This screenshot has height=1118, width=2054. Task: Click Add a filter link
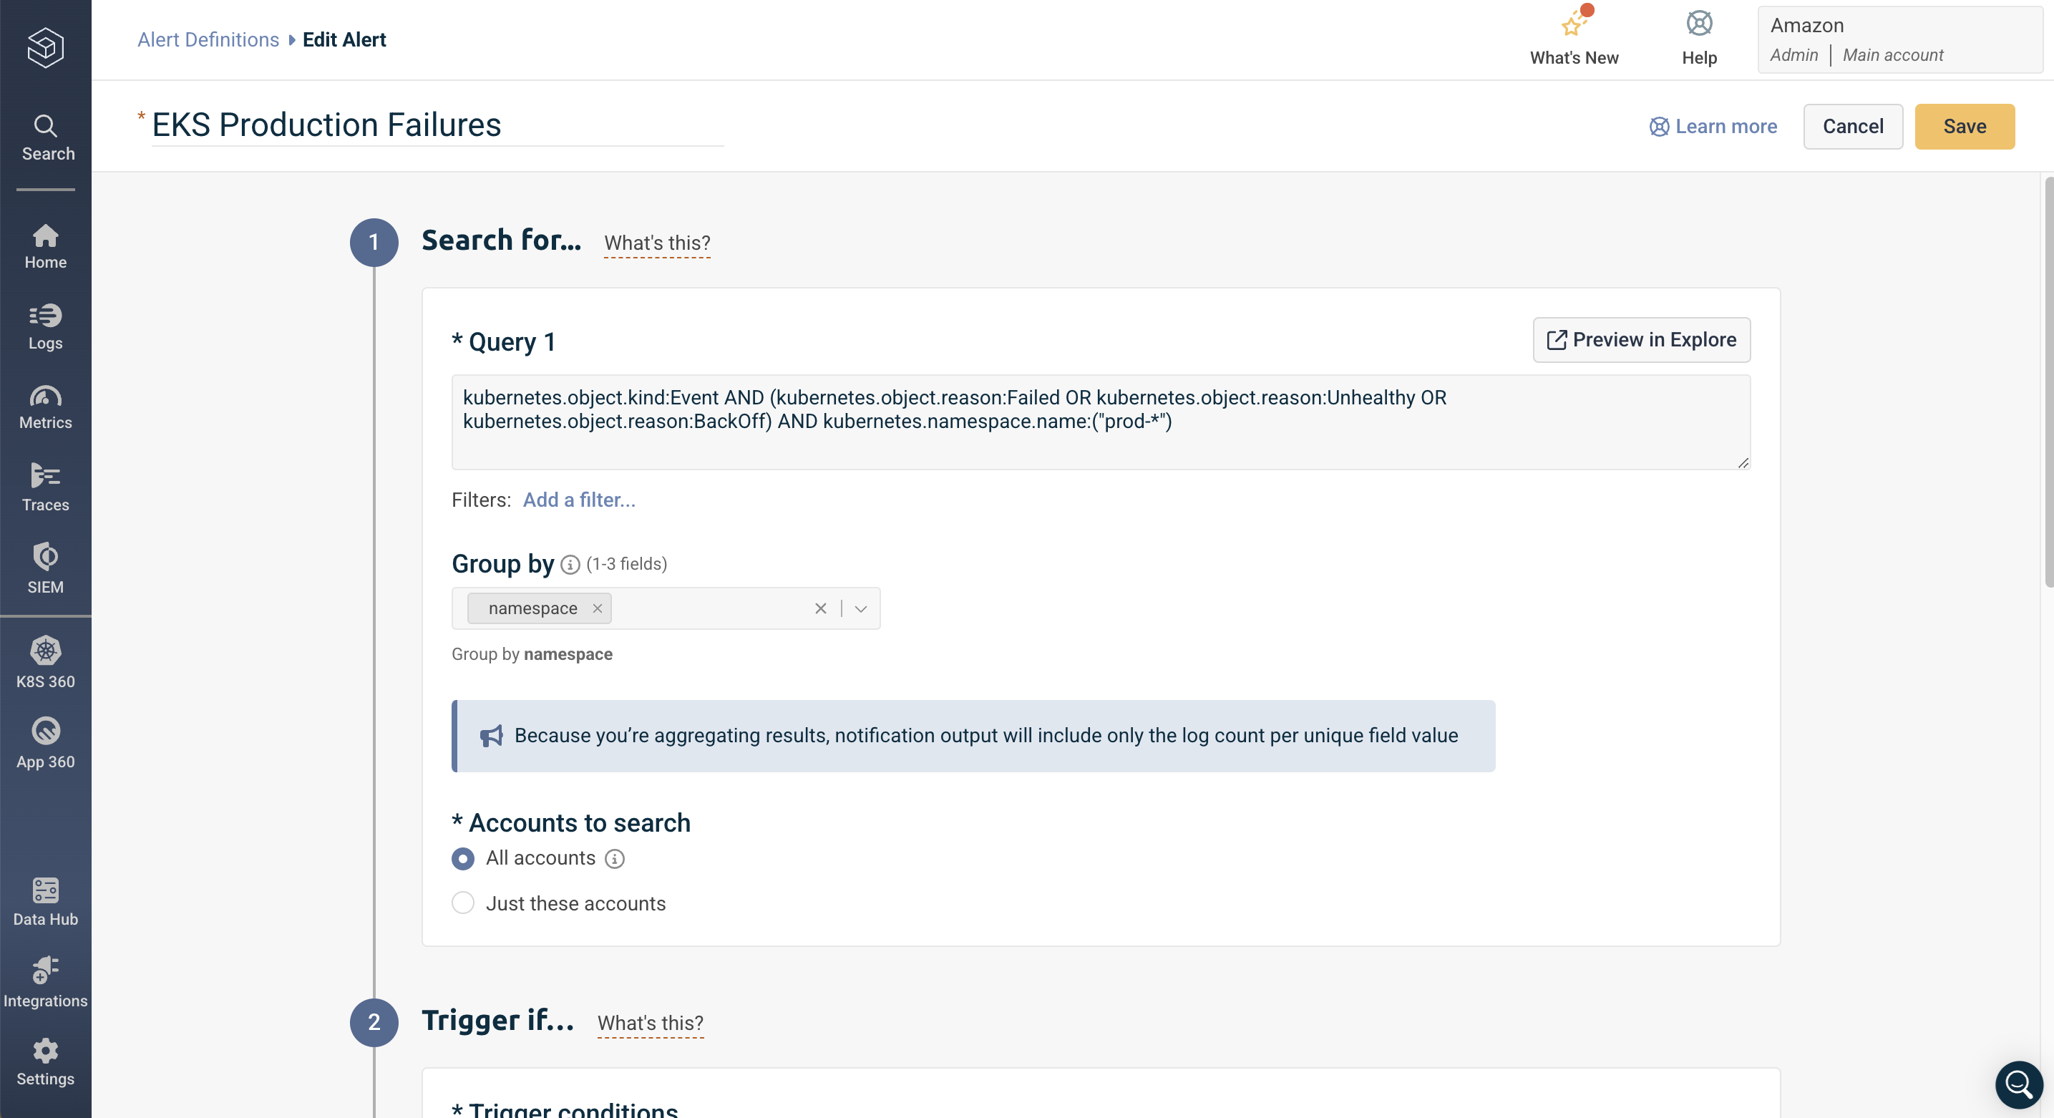coord(579,500)
